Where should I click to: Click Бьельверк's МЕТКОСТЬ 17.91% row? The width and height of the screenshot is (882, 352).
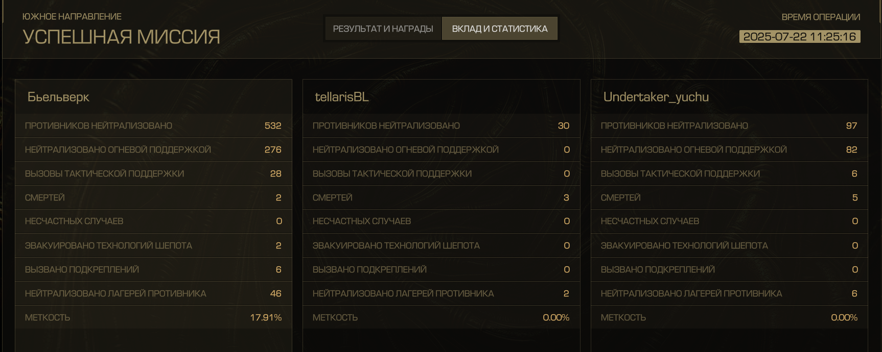(x=153, y=317)
